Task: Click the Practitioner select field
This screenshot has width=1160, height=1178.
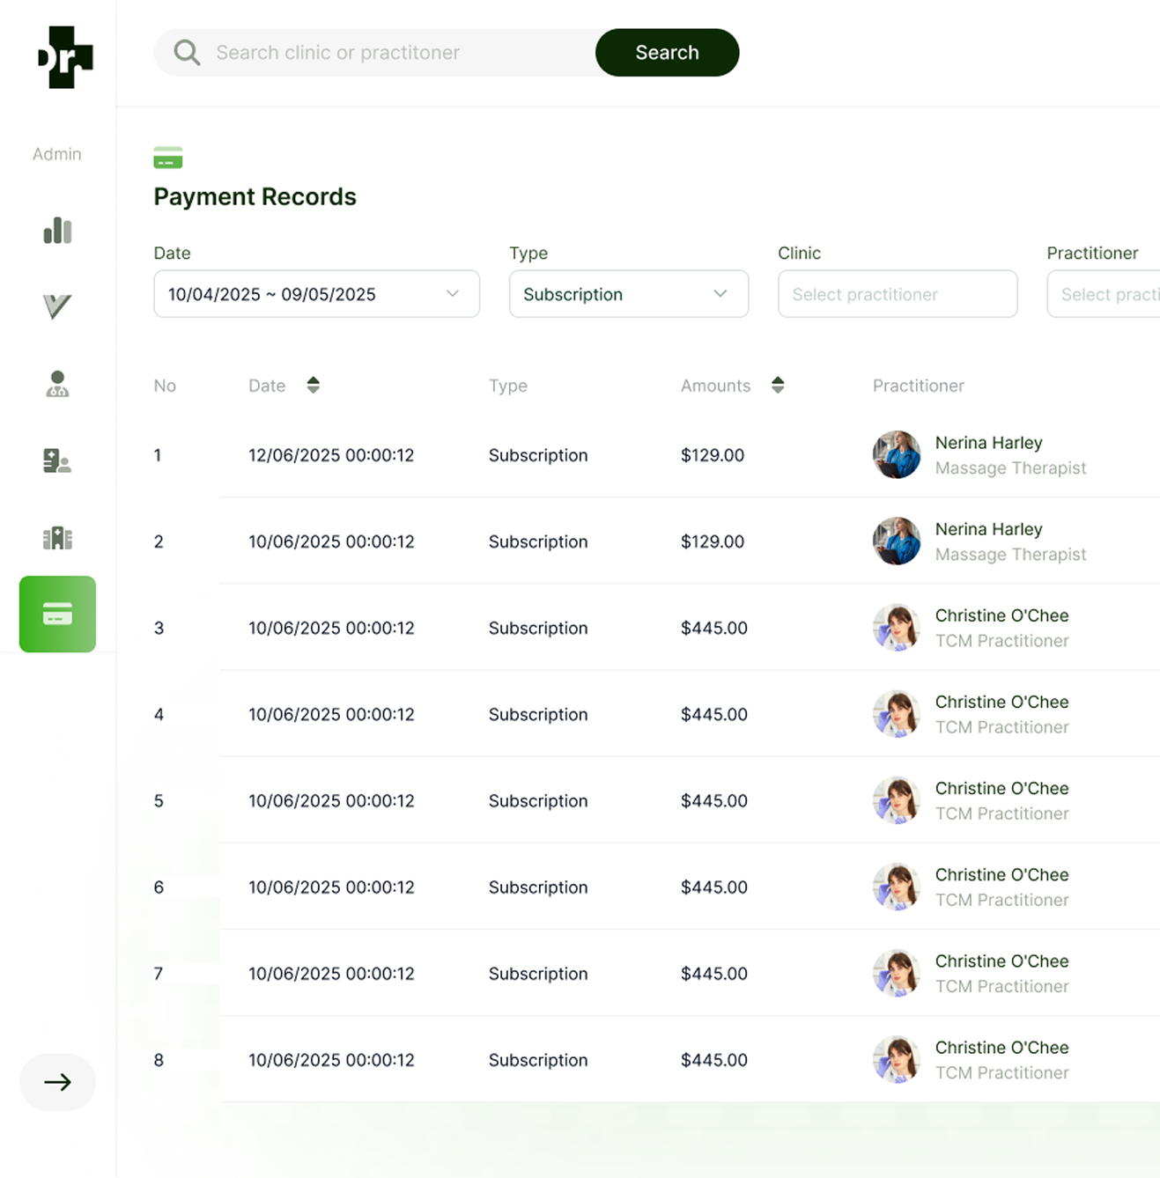Action: coord(1104,294)
